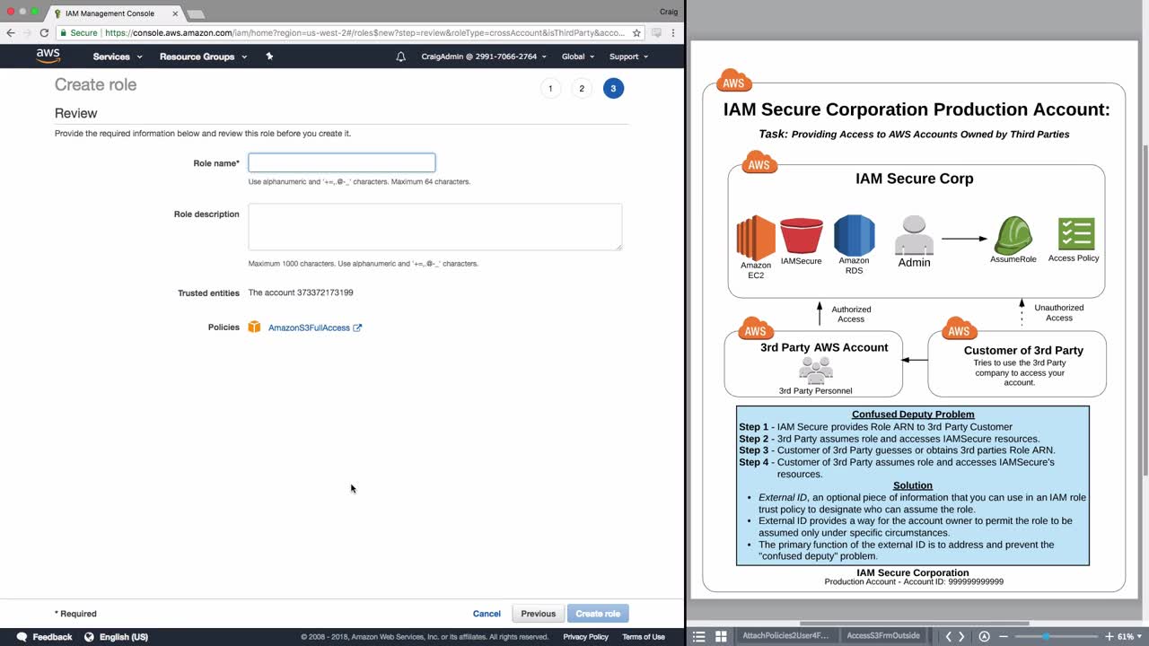Viewport: 1149px width, 646px height.
Task: Go back with the browser back arrow
Action: [x=11, y=32]
